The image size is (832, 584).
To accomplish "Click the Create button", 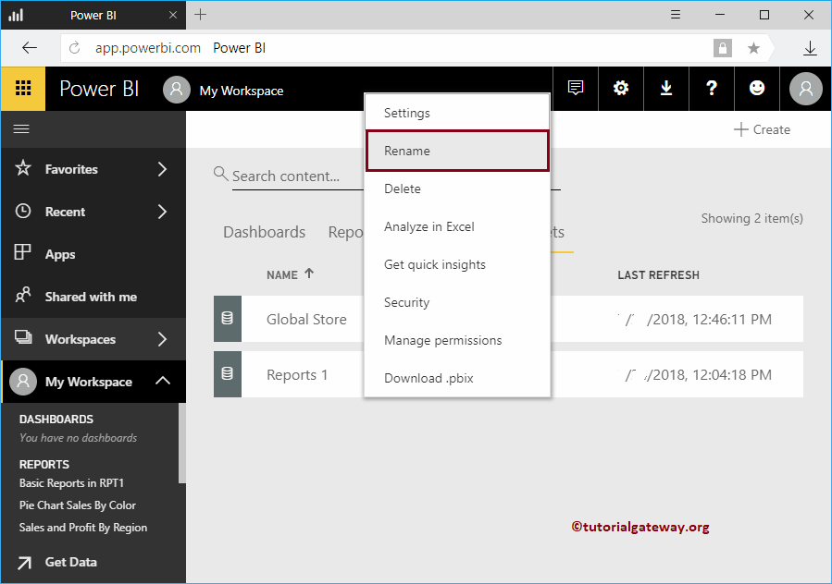I will point(761,130).
